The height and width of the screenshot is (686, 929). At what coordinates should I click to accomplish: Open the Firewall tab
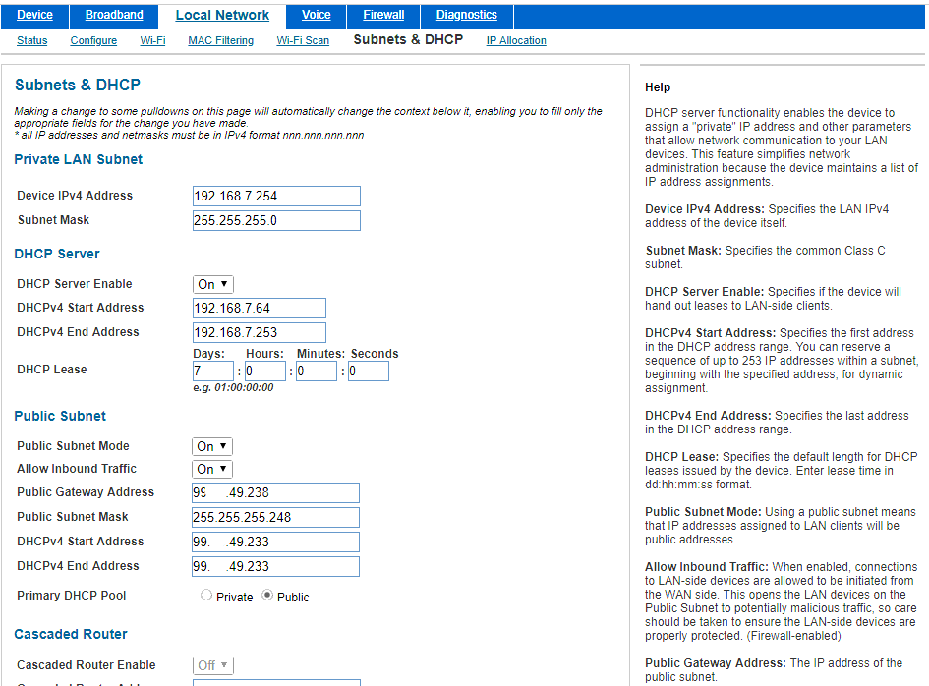[382, 15]
